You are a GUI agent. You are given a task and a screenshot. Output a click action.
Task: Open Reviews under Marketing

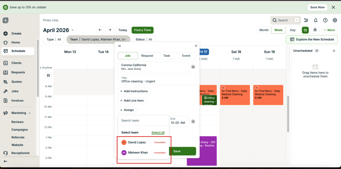point(17,122)
